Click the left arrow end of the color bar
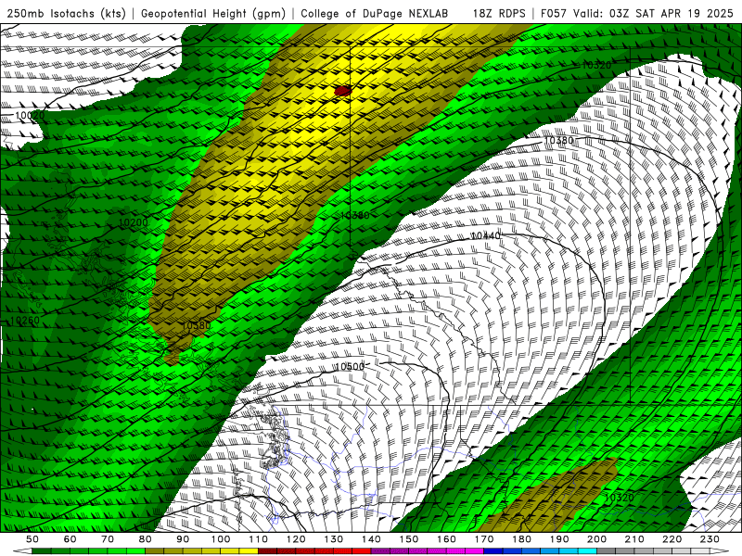 22,551
